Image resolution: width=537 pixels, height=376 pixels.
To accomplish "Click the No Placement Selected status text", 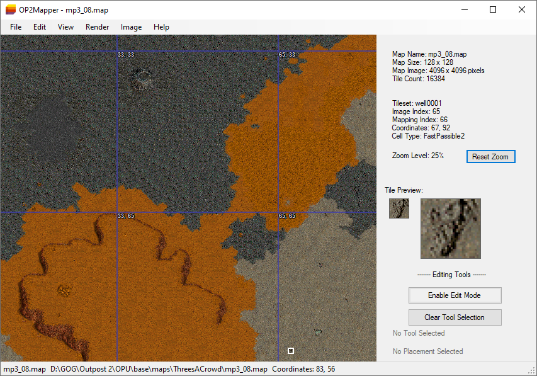I will pyautogui.click(x=427, y=351).
